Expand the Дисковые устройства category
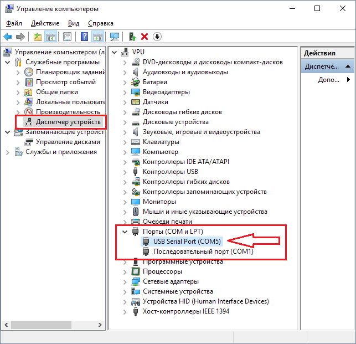356x344 pixels. 125,122
